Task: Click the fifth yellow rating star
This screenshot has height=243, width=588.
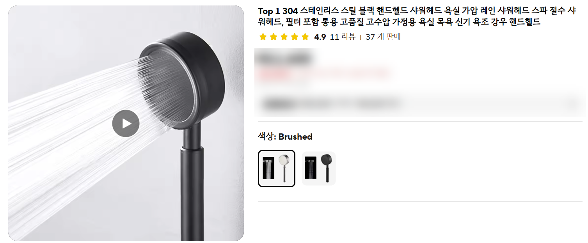Action: [x=305, y=37]
